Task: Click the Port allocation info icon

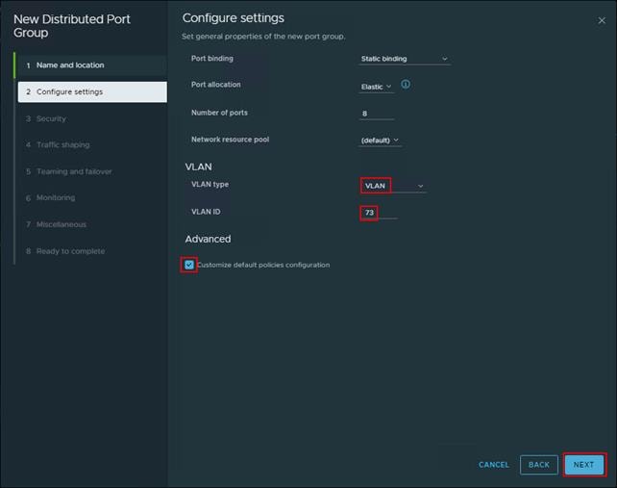Action: pyautogui.click(x=406, y=85)
